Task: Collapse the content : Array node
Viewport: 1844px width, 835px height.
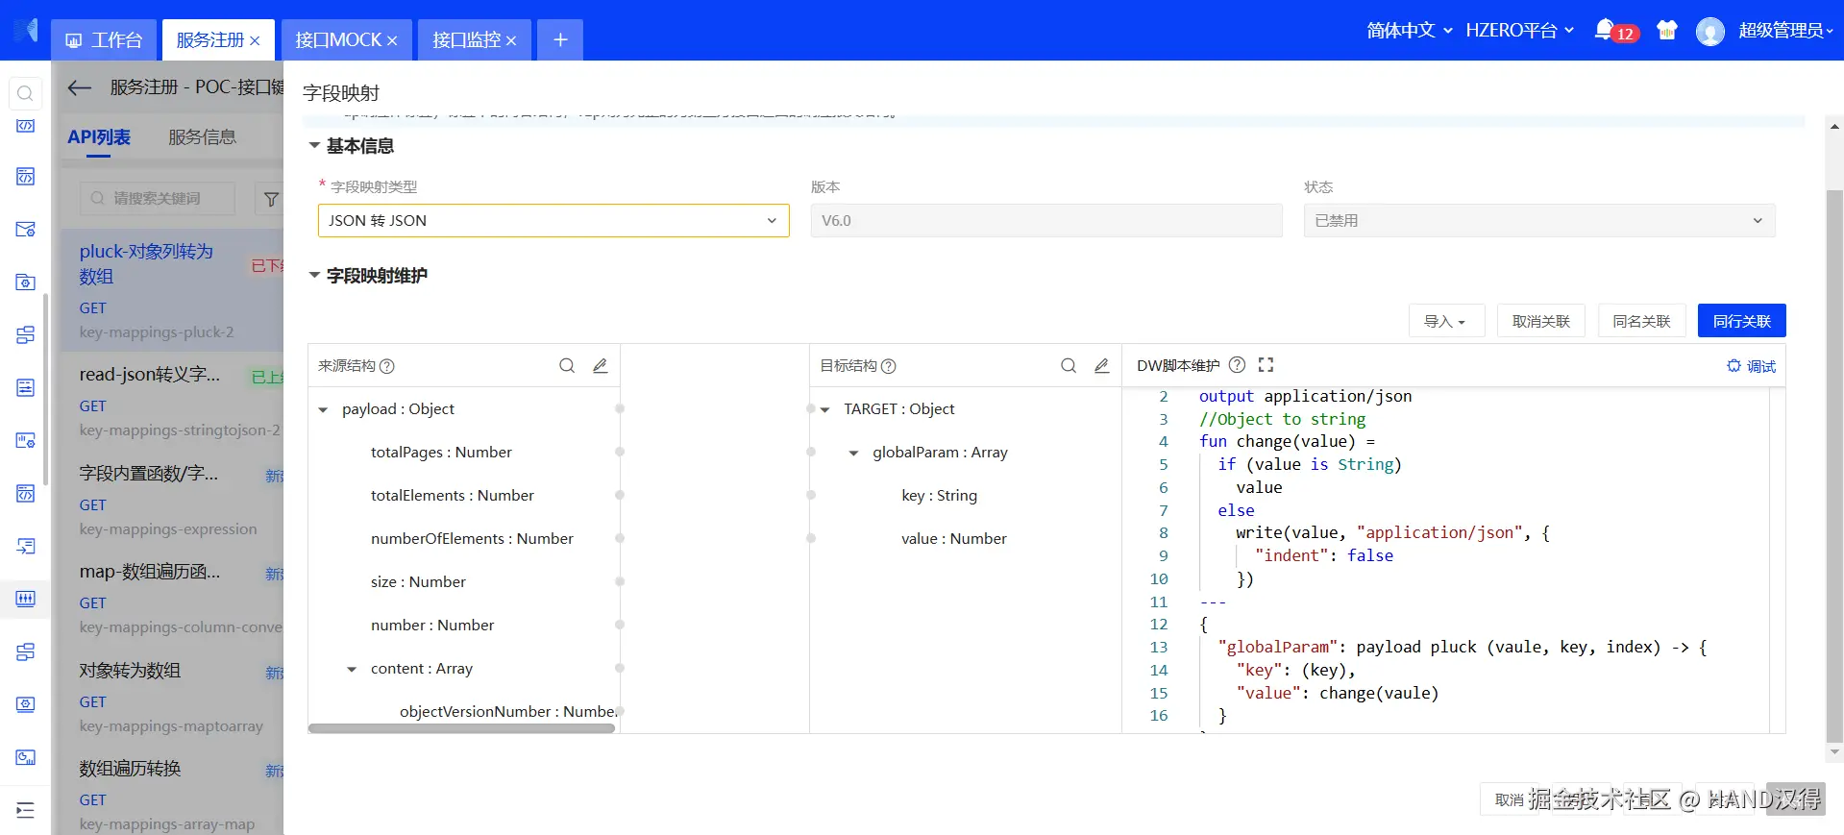Action: click(352, 670)
